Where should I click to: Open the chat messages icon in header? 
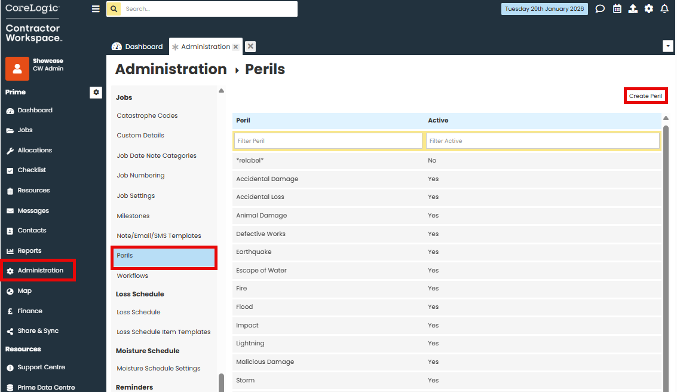600,8
